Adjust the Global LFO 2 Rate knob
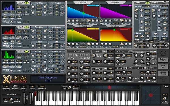170x106 pixels. 148,72
